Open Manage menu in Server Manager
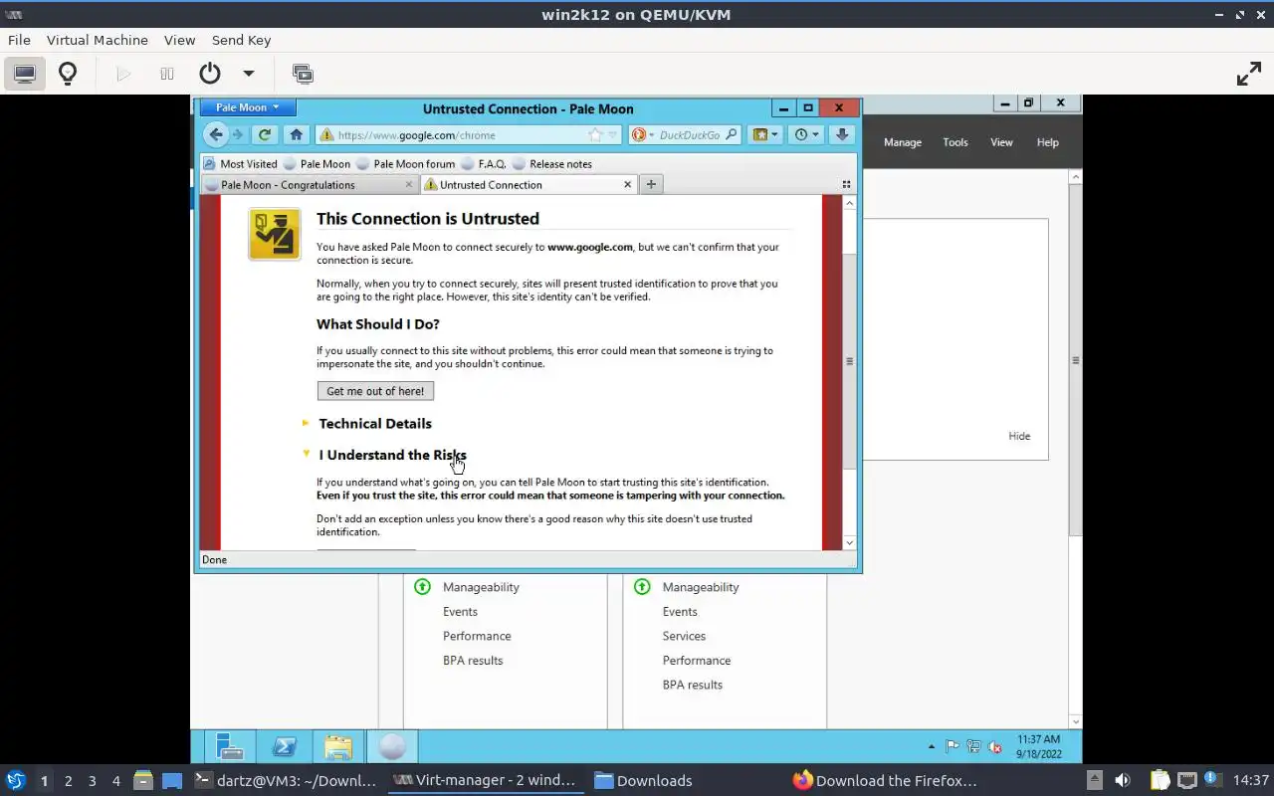The height and width of the screenshot is (796, 1274). tap(903, 142)
